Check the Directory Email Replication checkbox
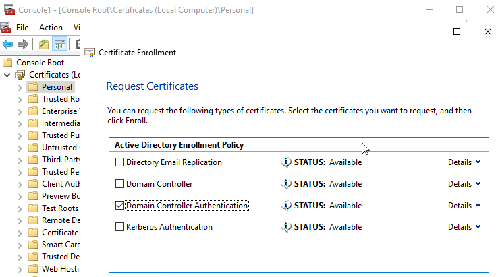Viewport: 498px width, 277px height. pyautogui.click(x=120, y=162)
